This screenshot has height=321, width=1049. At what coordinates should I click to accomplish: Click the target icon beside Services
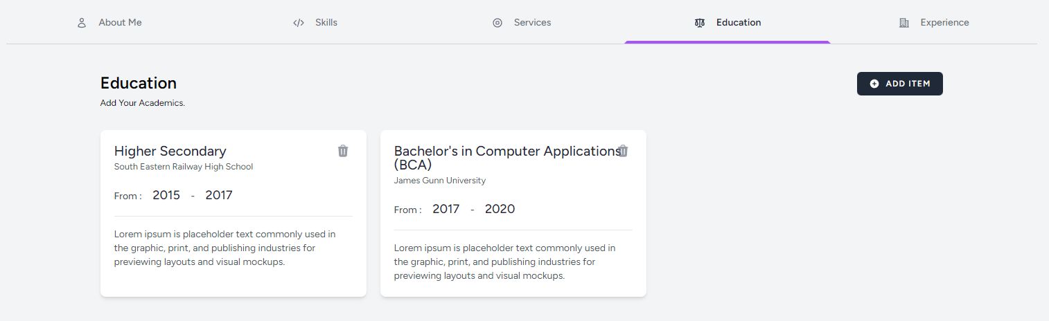coord(497,23)
